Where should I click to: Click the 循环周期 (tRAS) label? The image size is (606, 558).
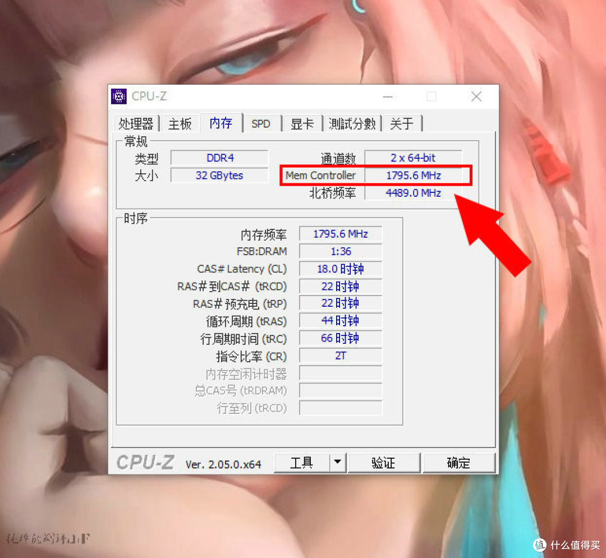(246, 321)
